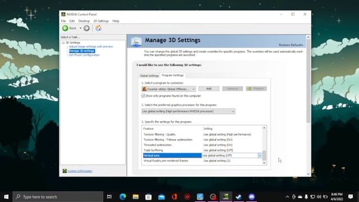
Task: Select Triple buffering feature row
Action: [x=202, y=150]
